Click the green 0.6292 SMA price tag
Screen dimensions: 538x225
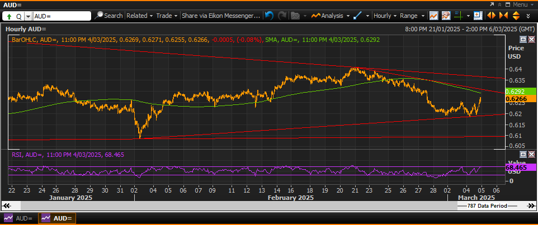pyautogui.click(x=520, y=92)
